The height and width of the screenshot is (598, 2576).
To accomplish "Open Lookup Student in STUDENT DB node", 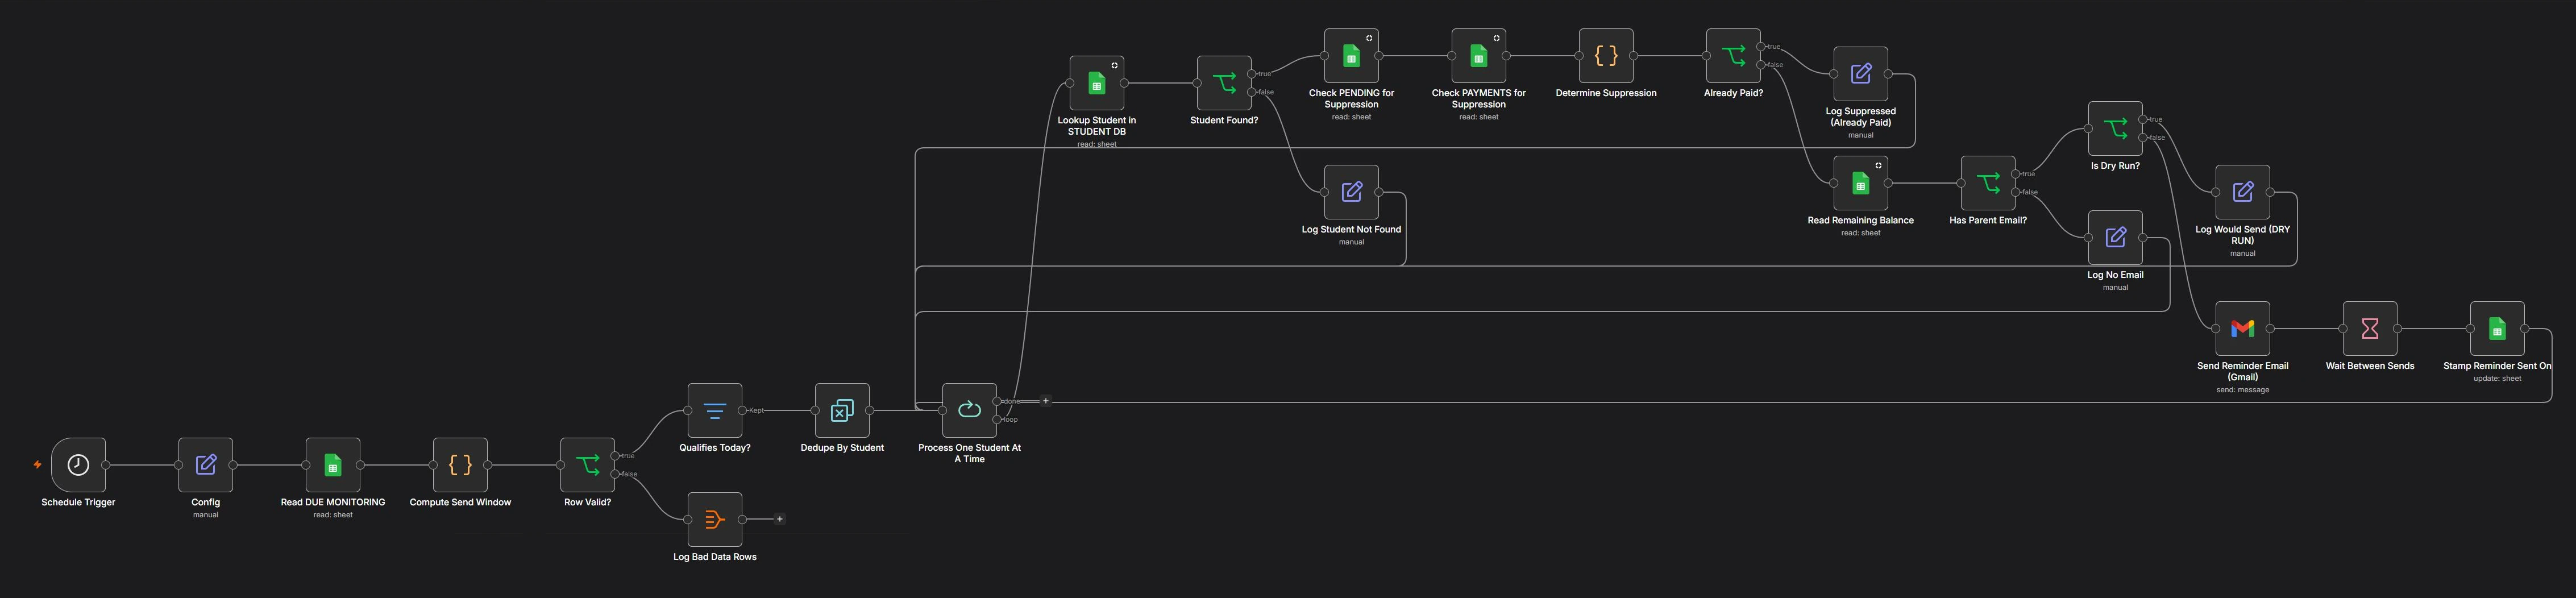I will (1097, 83).
